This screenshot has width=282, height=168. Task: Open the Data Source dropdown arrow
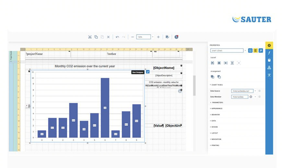coord(255,91)
